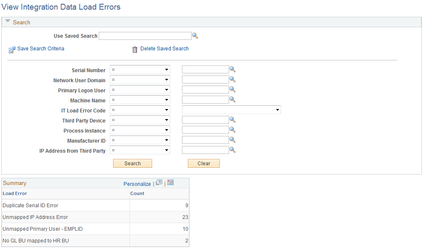Open the IP Address from Third Party lookup

click(x=232, y=150)
